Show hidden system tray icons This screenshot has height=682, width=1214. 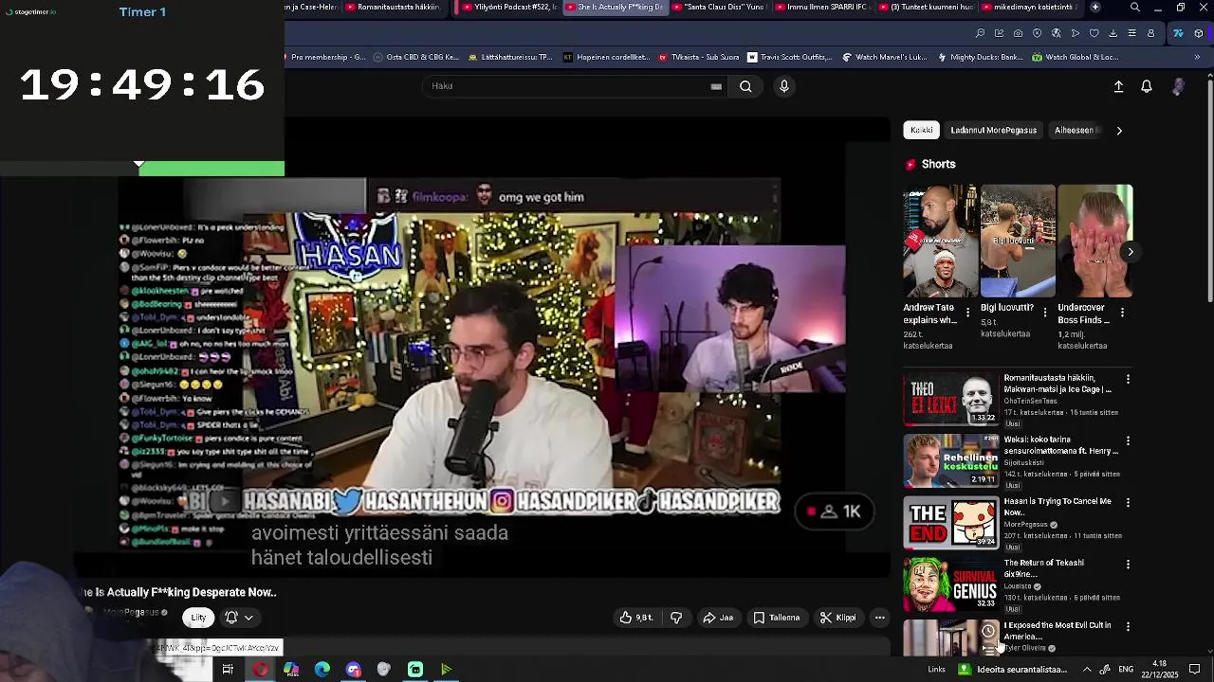click(x=1087, y=670)
